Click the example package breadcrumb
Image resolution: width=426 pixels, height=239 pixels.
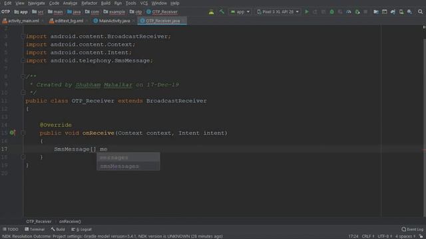(114, 12)
